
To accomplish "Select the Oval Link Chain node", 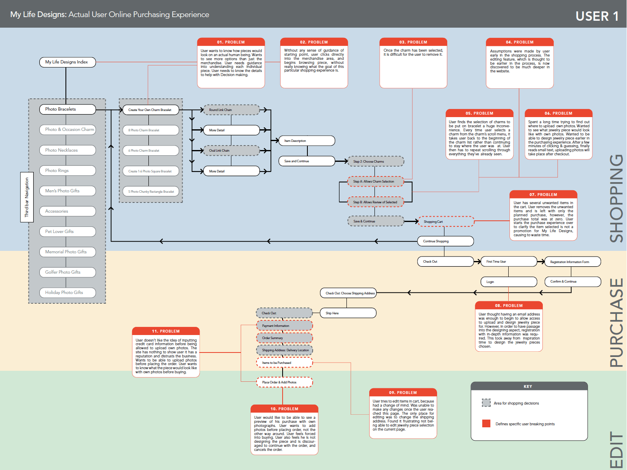I will (231, 150).
